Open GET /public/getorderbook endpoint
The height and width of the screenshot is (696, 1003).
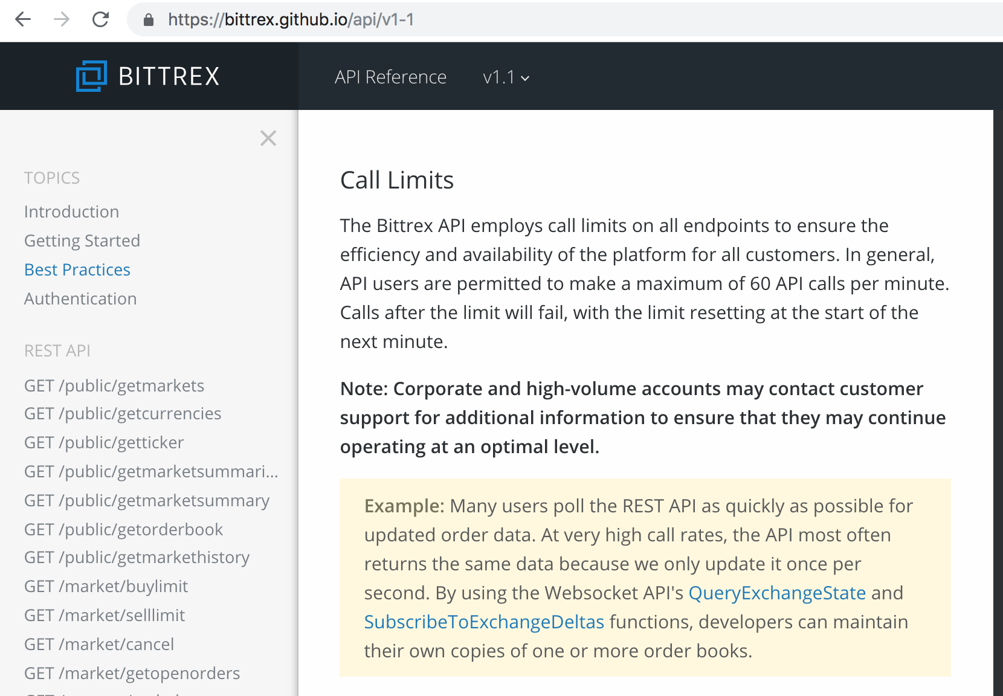(123, 529)
